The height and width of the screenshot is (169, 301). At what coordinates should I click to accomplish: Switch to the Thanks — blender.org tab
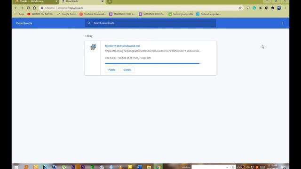[x=36, y=1]
